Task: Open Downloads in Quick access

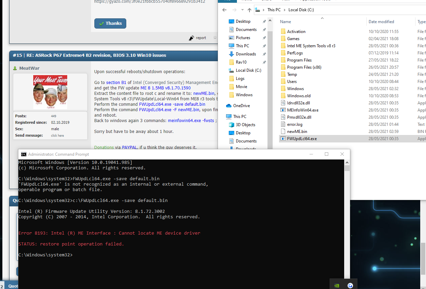Action: tap(246, 54)
